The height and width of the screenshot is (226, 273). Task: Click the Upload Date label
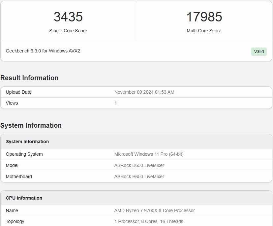[x=19, y=92]
